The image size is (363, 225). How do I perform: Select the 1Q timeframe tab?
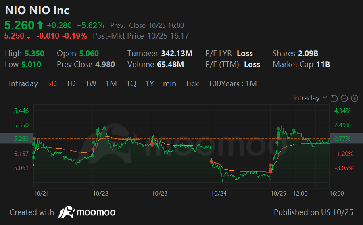[131, 83]
